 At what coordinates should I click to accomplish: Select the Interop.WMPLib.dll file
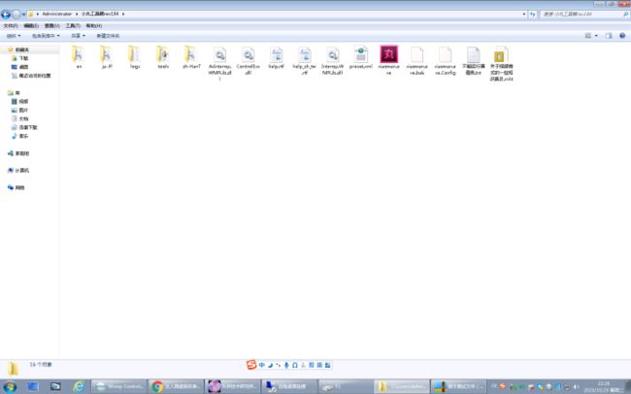pos(332,61)
